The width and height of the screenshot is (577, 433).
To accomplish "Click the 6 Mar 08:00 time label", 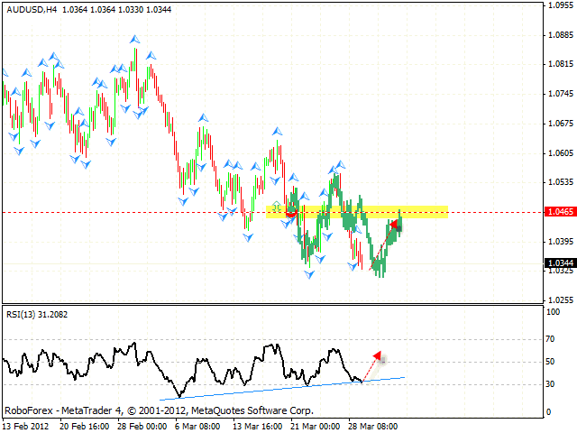I will (197, 425).
